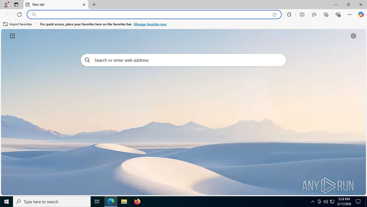The image size is (367, 207).
Task: Open the clock showing 5:24 PM
Action: tap(344, 202)
